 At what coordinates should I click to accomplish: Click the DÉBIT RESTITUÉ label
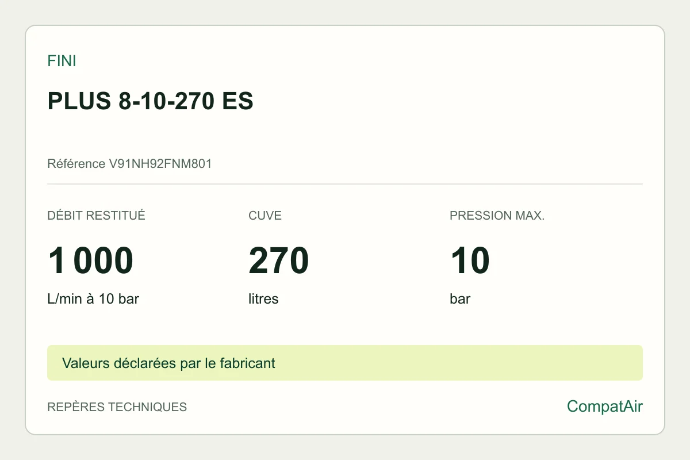pyautogui.click(x=96, y=216)
